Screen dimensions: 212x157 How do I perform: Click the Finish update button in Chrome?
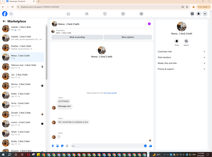point(204,7)
